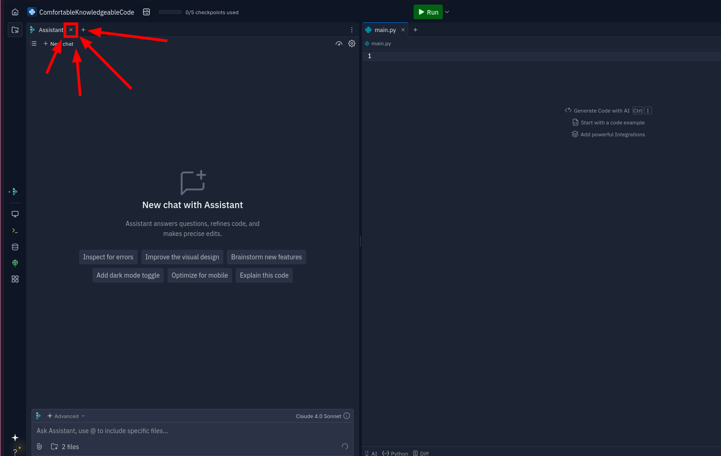Click the checkpoints usage progress bar

[x=170, y=12]
